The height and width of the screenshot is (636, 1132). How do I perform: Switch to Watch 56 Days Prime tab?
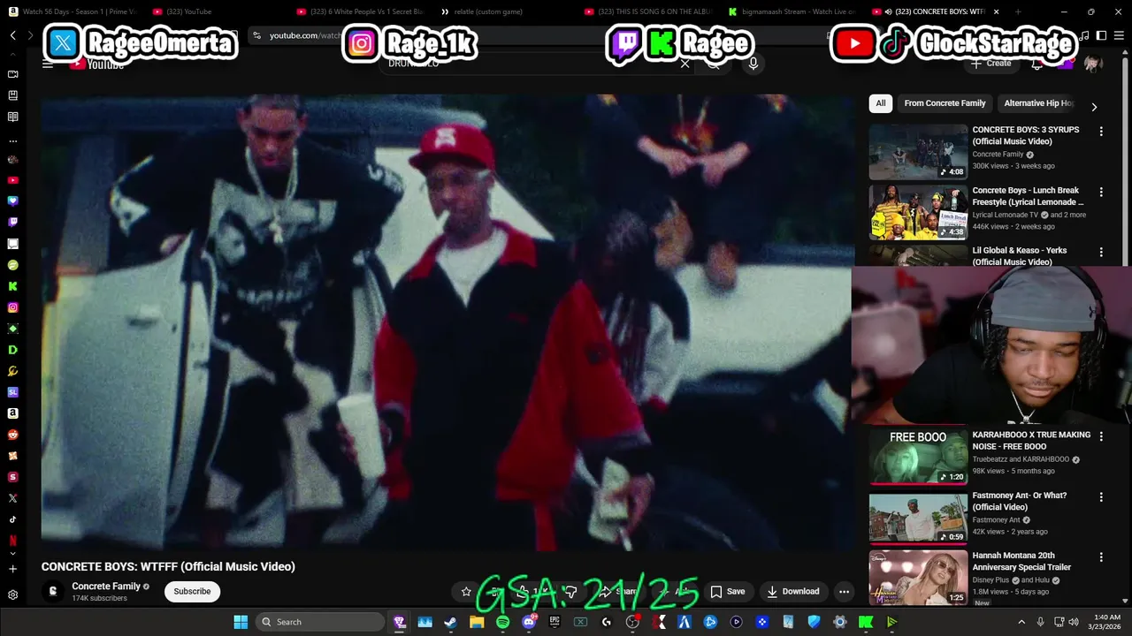[x=73, y=11]
